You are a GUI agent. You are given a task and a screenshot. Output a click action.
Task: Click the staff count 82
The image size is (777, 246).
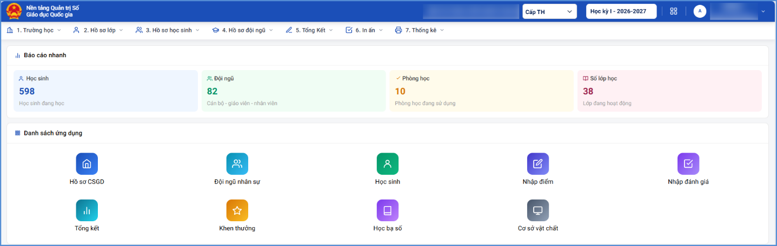(212, 91)
